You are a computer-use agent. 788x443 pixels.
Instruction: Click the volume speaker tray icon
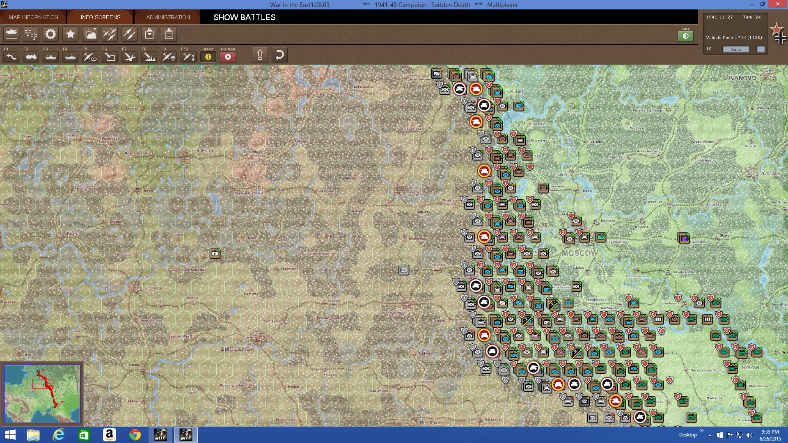(x=749, y=435)
